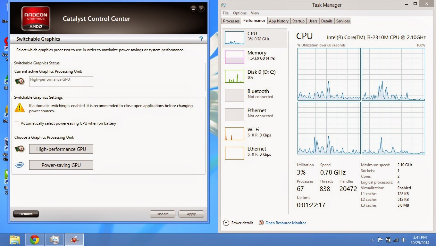Viewport: 436px width, 246px height.
Task: Click the Performance tab
Action: 254,20
